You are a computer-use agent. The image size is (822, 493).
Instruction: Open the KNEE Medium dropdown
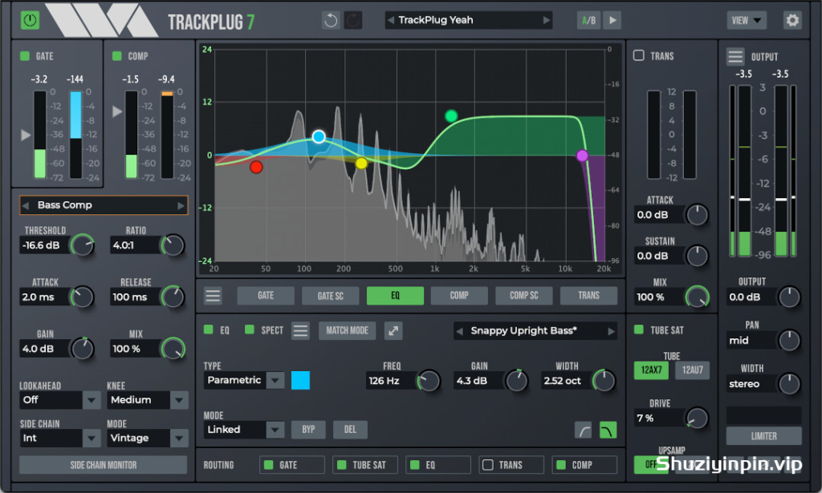[x=148, y=400]
